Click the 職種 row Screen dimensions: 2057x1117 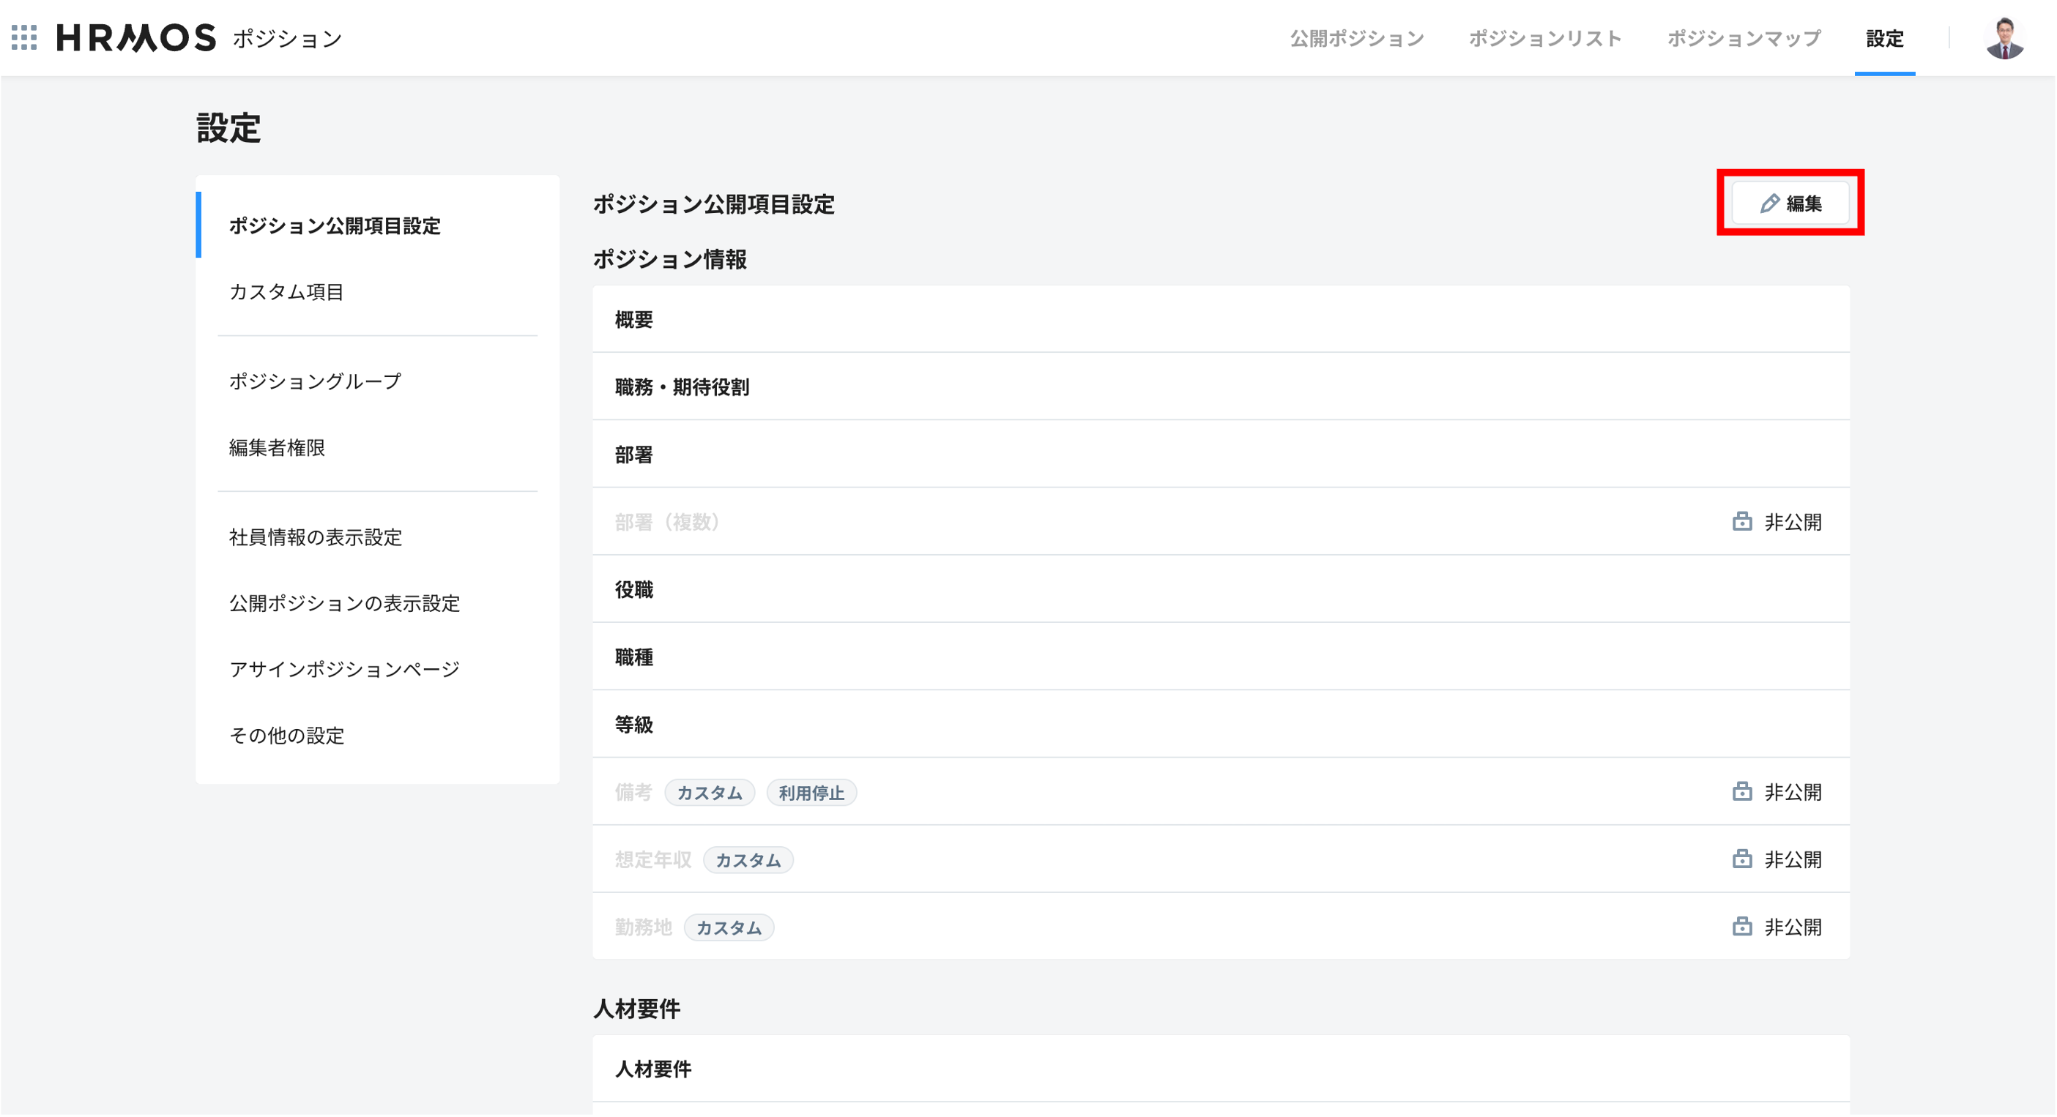(1221, 658)
